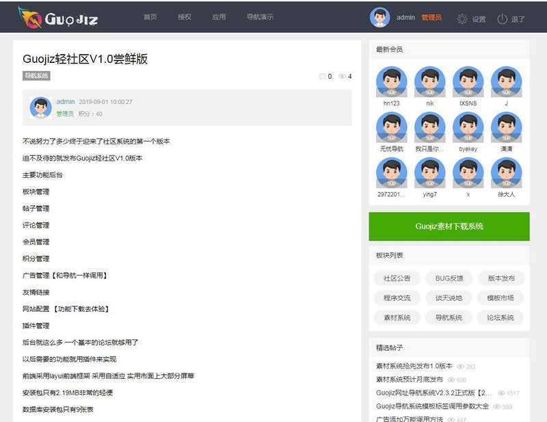The width and height of the screenshot is (547, 422).
Task: Open the BUG反馈 board
Action: (449, 278)
